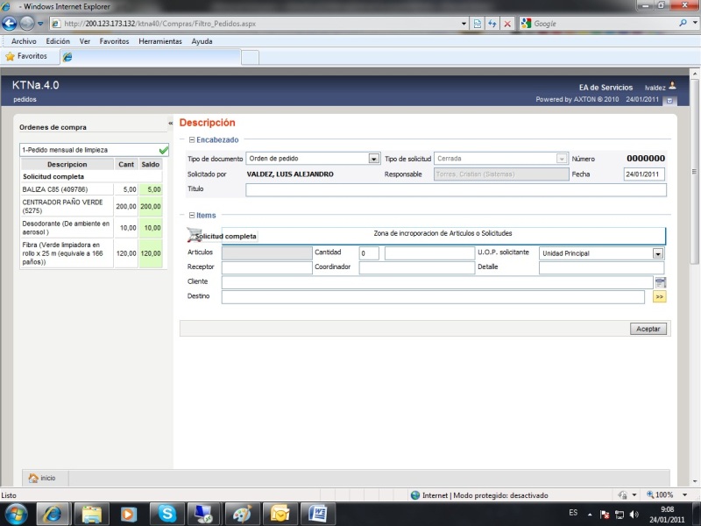
Task: Open Microsoft Word from the taskbar
Action: pos(317,513)
